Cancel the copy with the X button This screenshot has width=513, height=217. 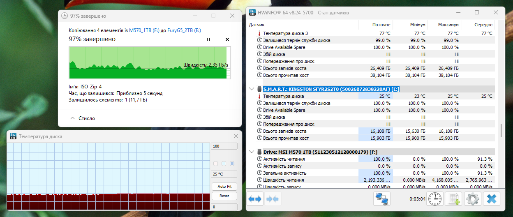click(227, 39)
